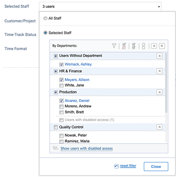Click the Nowak, Peter name

pos(76,135)
